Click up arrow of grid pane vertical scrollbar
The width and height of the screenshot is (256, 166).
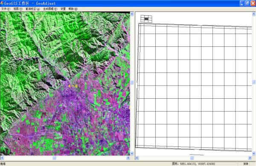click(254, 14)
